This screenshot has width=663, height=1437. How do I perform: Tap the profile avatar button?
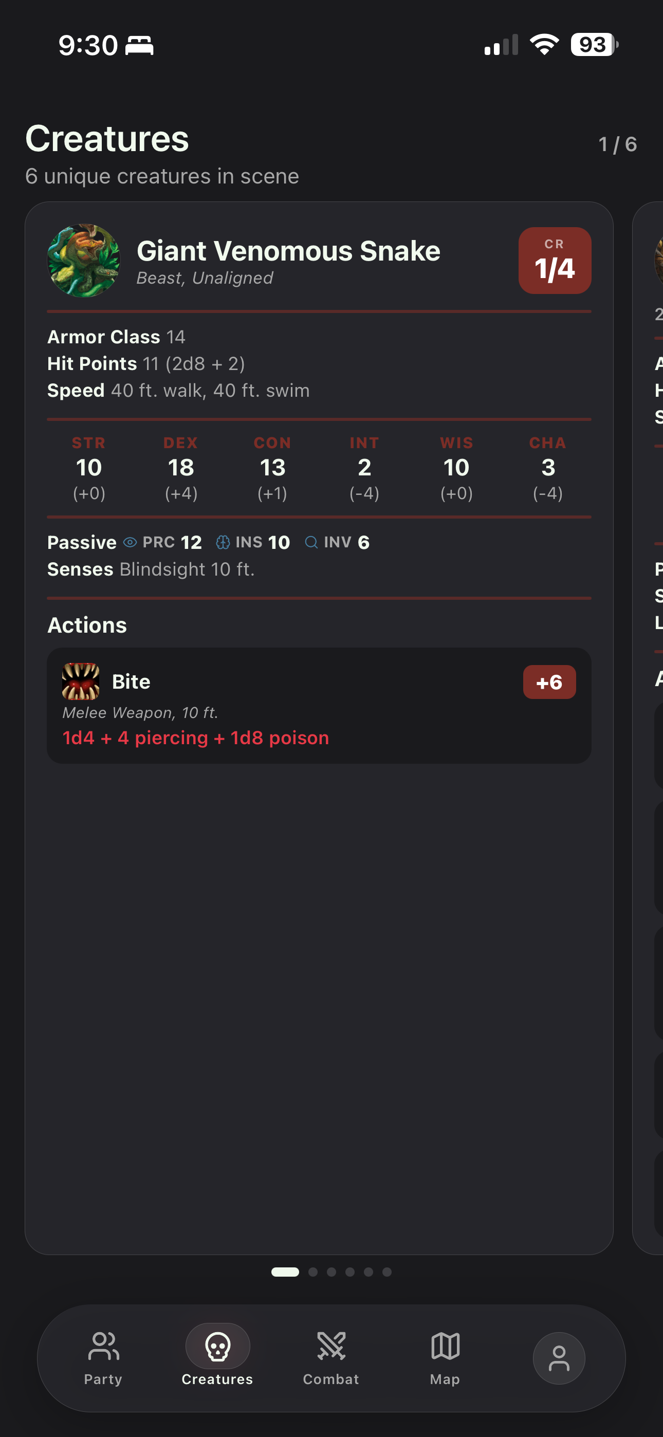point(559,1358)
